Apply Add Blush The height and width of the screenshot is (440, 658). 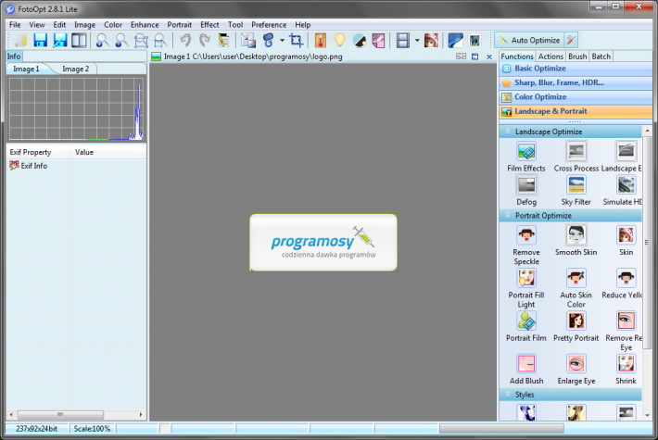pos(526,370)
